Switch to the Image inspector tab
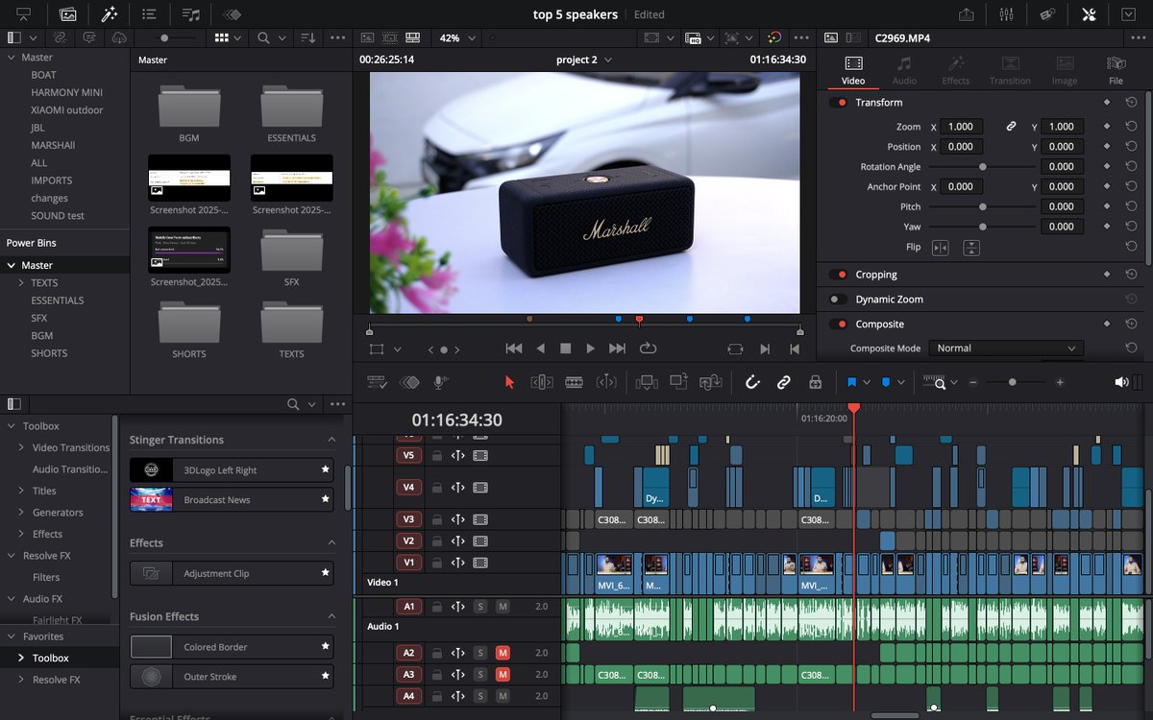Image resolution: width=1153 pixels, height=720 pixels. (1065, 70)
